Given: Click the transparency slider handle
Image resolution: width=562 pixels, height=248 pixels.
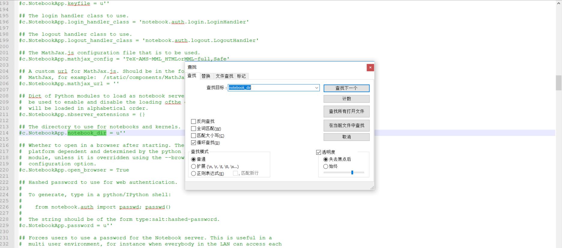Looking at the screenshot, I should [352, 172].
